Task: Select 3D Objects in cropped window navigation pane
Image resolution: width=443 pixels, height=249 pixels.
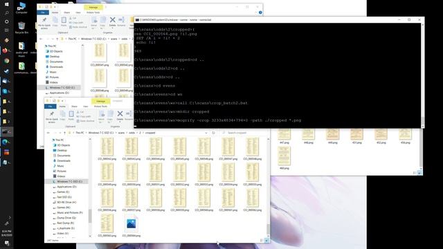Action: [x=63, y=145]
